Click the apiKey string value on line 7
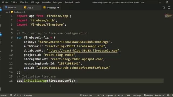173x97 pixels. [x=74, y=42]
